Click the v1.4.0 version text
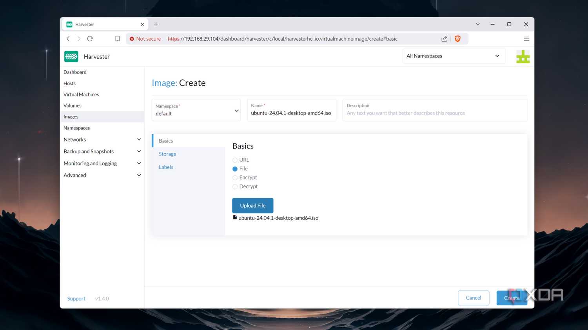Image resolution: width=588 pixels, height=330 pixels. [x=102, y=299]
